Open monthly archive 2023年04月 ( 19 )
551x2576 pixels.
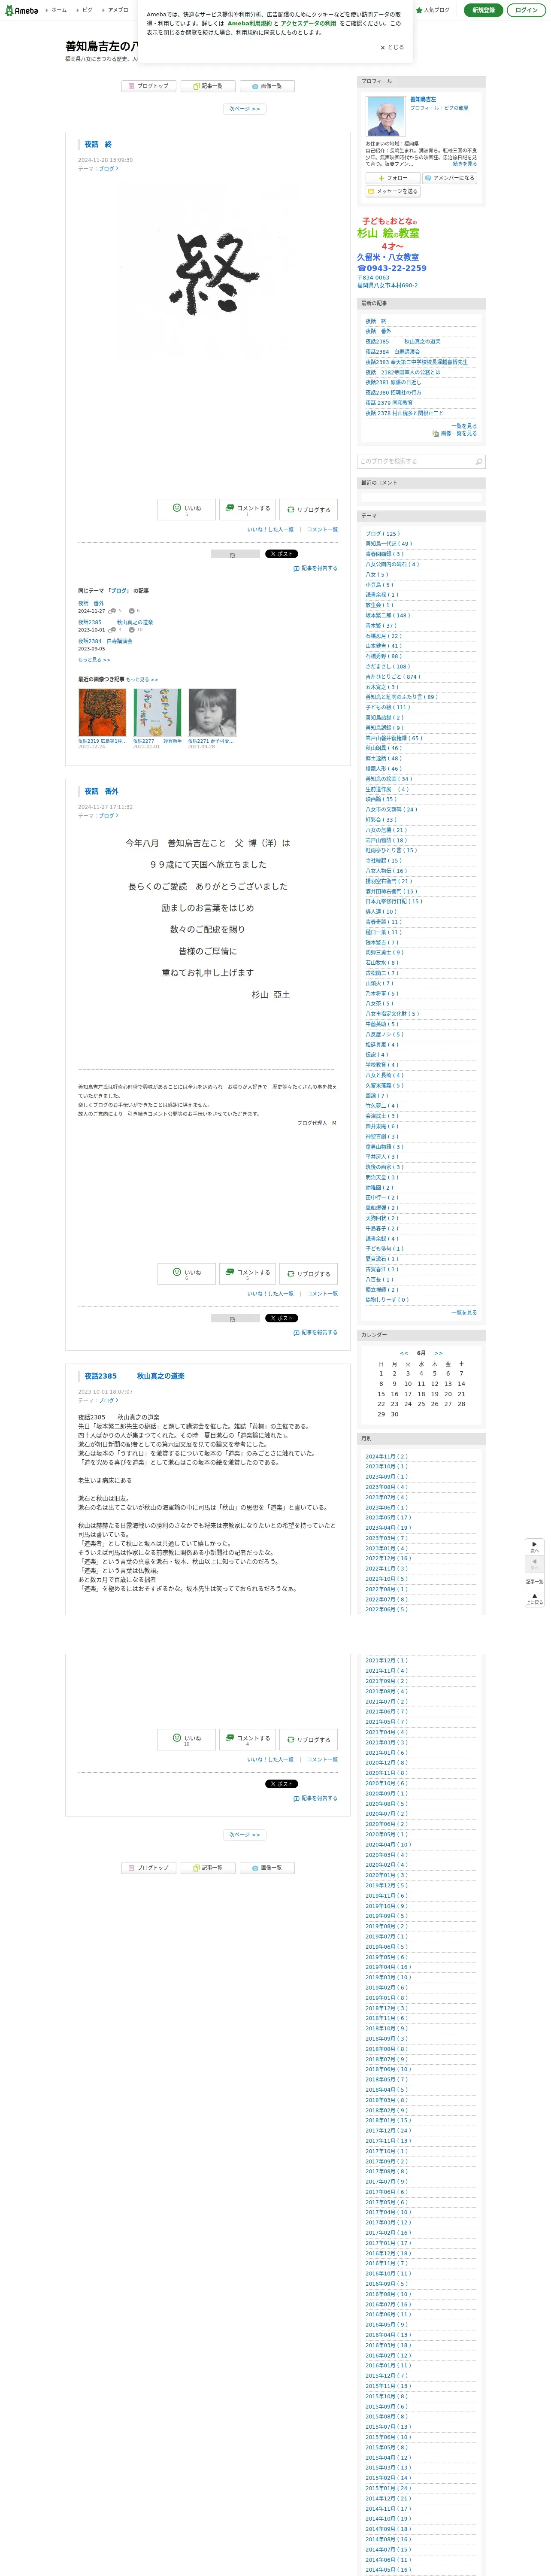coord(388,1528)
